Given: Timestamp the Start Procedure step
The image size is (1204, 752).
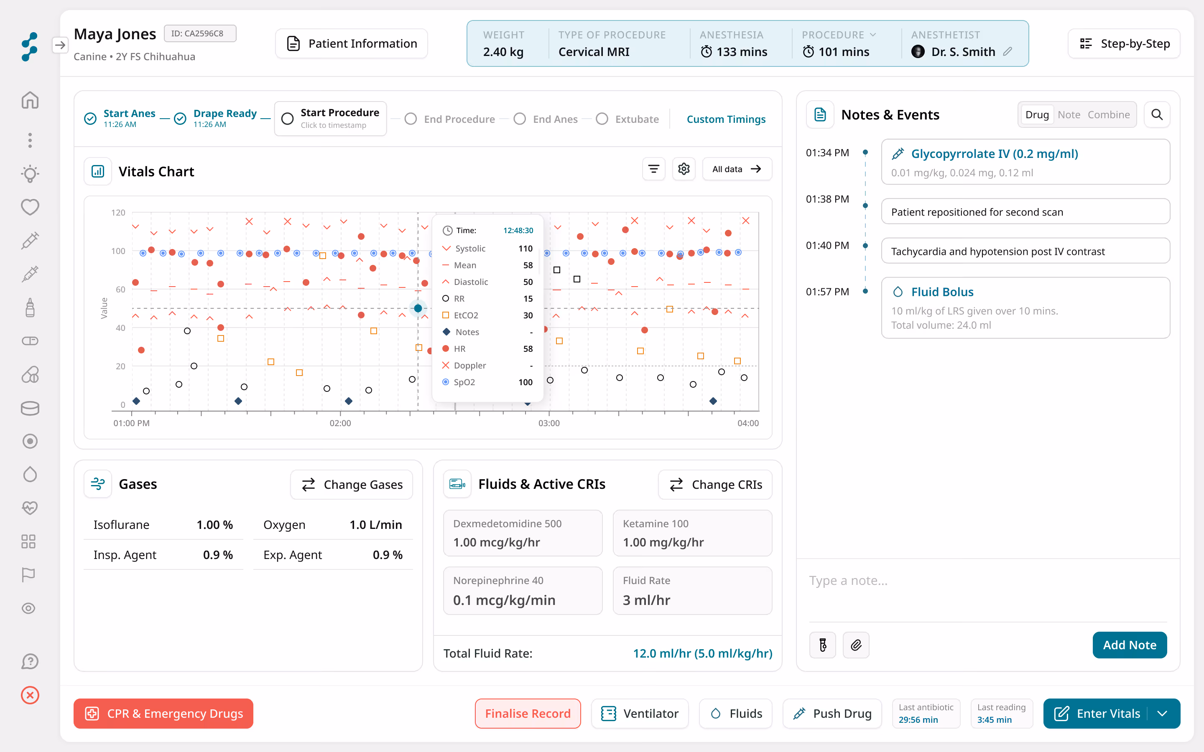Looking at the screenshot, I should (x=330, y=118).
